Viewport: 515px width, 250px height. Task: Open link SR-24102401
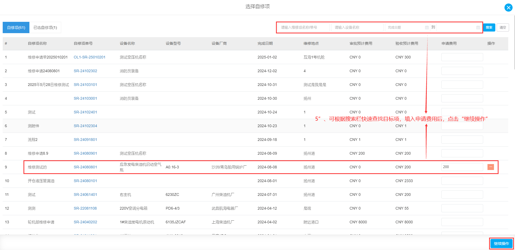click(x=85, y=112)
